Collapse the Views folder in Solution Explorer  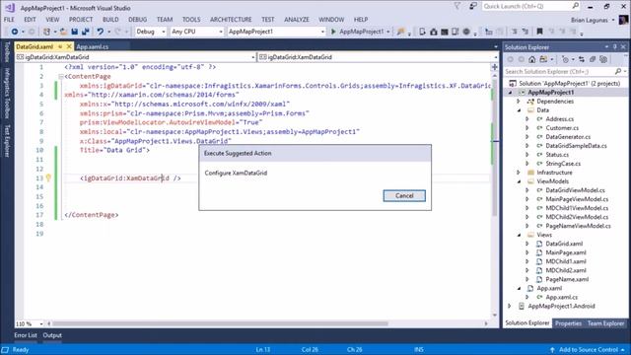click(520, 235)
